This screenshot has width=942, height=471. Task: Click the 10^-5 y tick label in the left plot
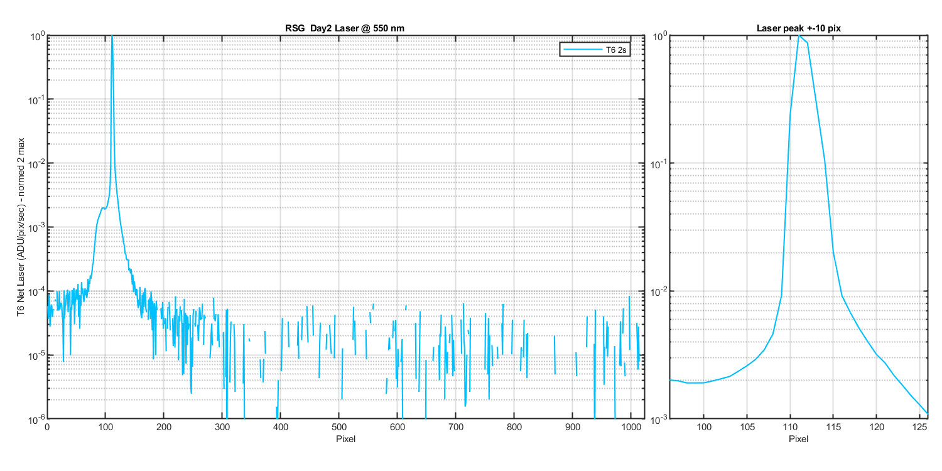click(x=36, y=354)
